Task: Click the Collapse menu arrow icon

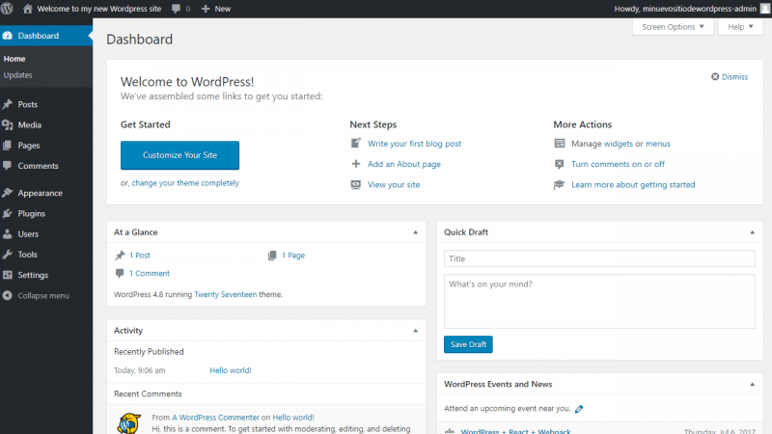Action: [x=8, y=295]
